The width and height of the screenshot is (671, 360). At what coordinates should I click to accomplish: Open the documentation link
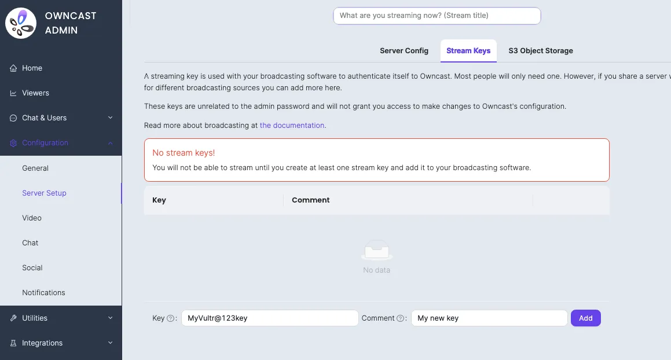[292, 126]
